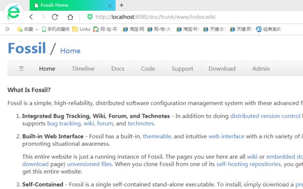Click the What Is Fossil? heading

29,90
